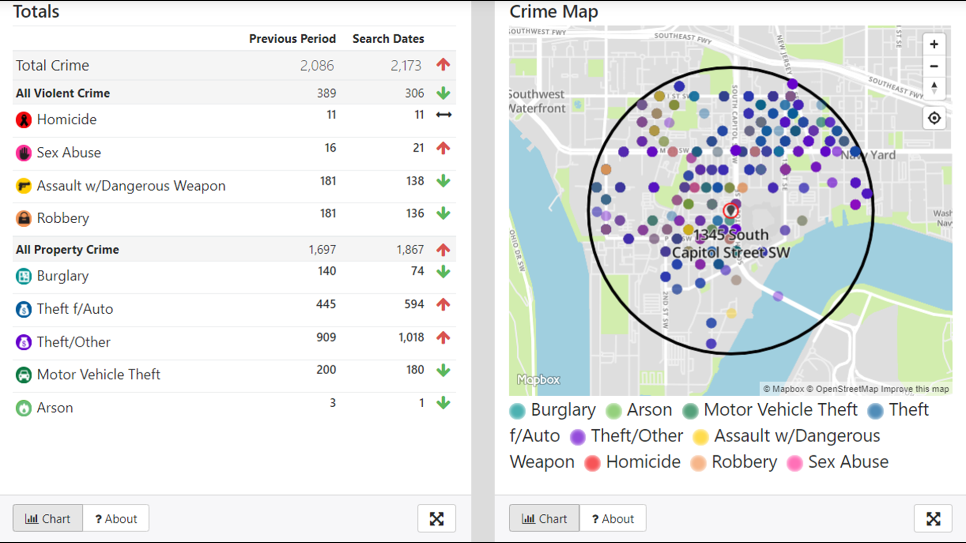Click the Homicide legend red dot
The width and height of the screenshot is (966, 543).
592,463
